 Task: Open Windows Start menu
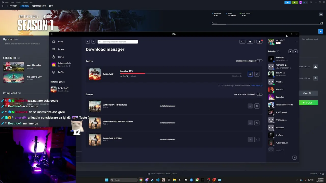coord(107,180)
